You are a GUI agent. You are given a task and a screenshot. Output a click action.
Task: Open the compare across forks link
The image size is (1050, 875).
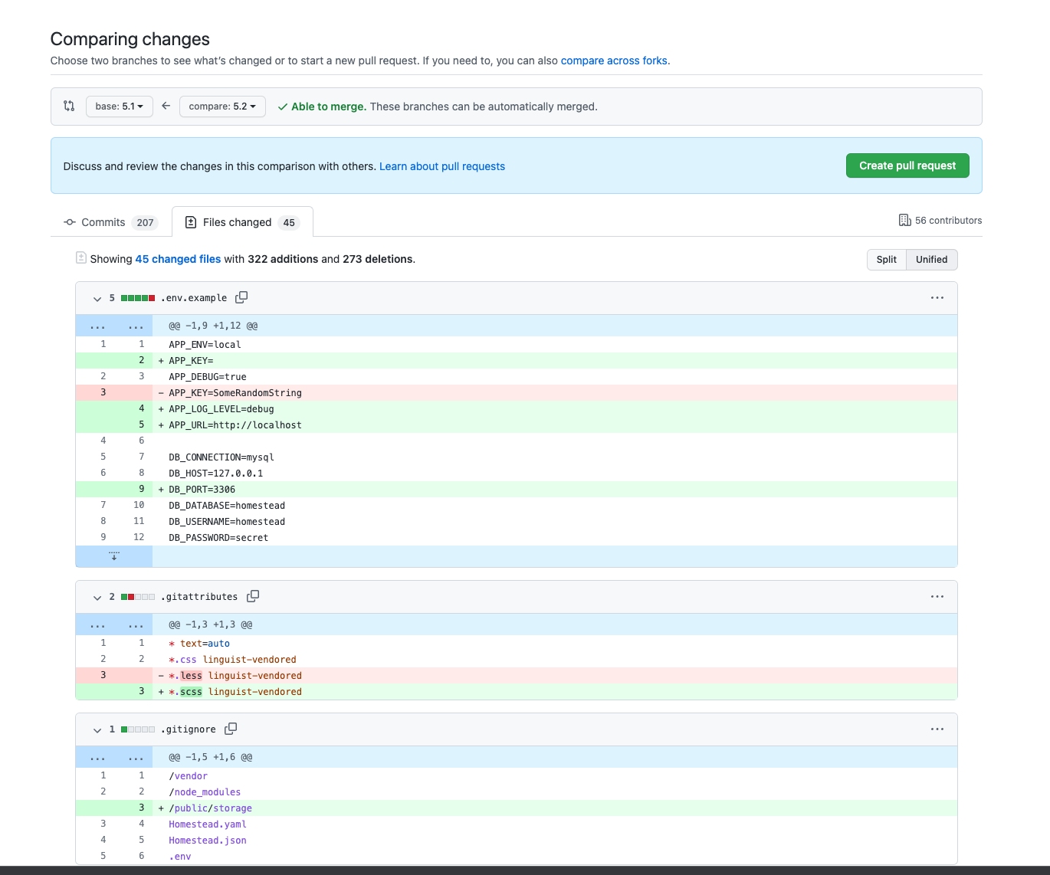pyautogui.click(x=614, y=61)
